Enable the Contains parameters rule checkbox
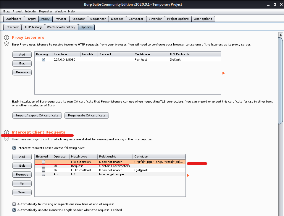This screenshot has width=284, height=216. click(x=43, y=166)
